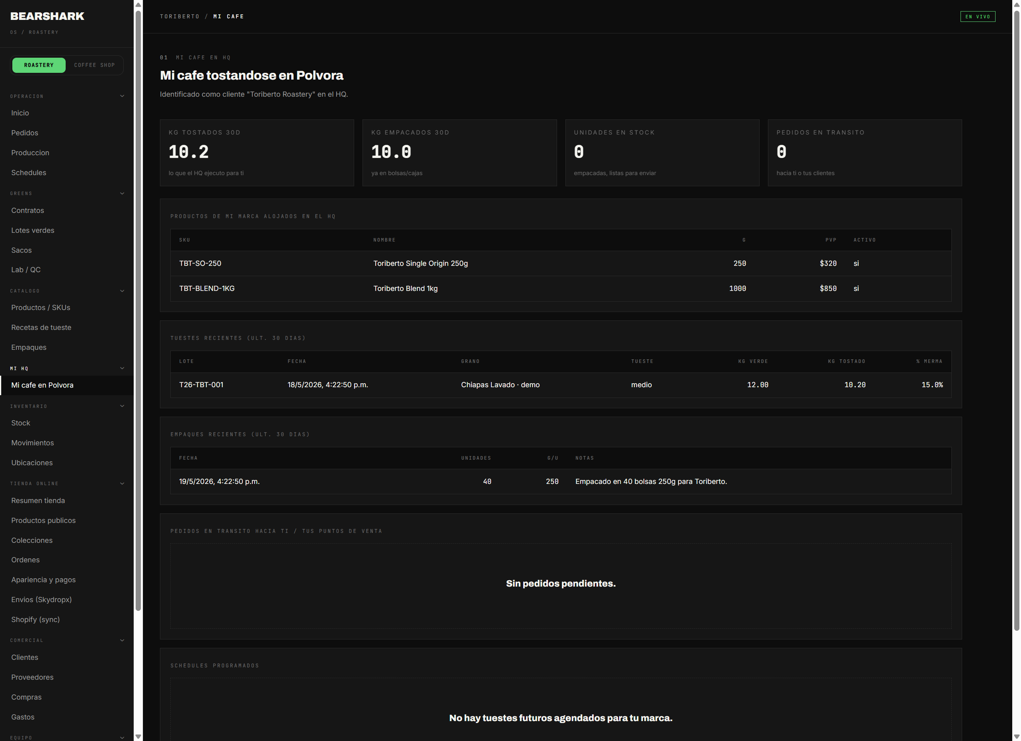Open Lotes verdes page
Image resolution: width=1021 pixels, height=741 pixels.
click(66, 230)
